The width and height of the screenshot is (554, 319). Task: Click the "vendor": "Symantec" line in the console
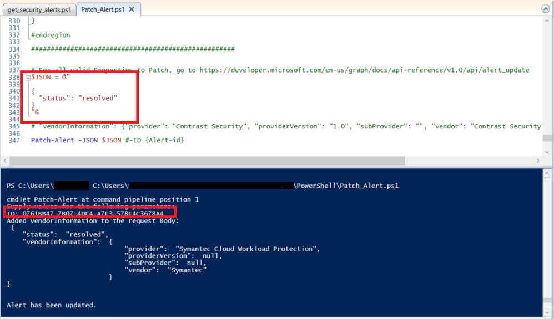[166, 270]
